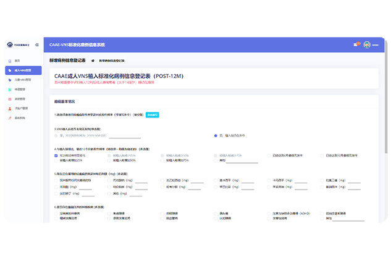This screenshot has height=260, width=391.
Task: Click the 拉莫三嗪 dosage input field
Action: click(355, 180)
